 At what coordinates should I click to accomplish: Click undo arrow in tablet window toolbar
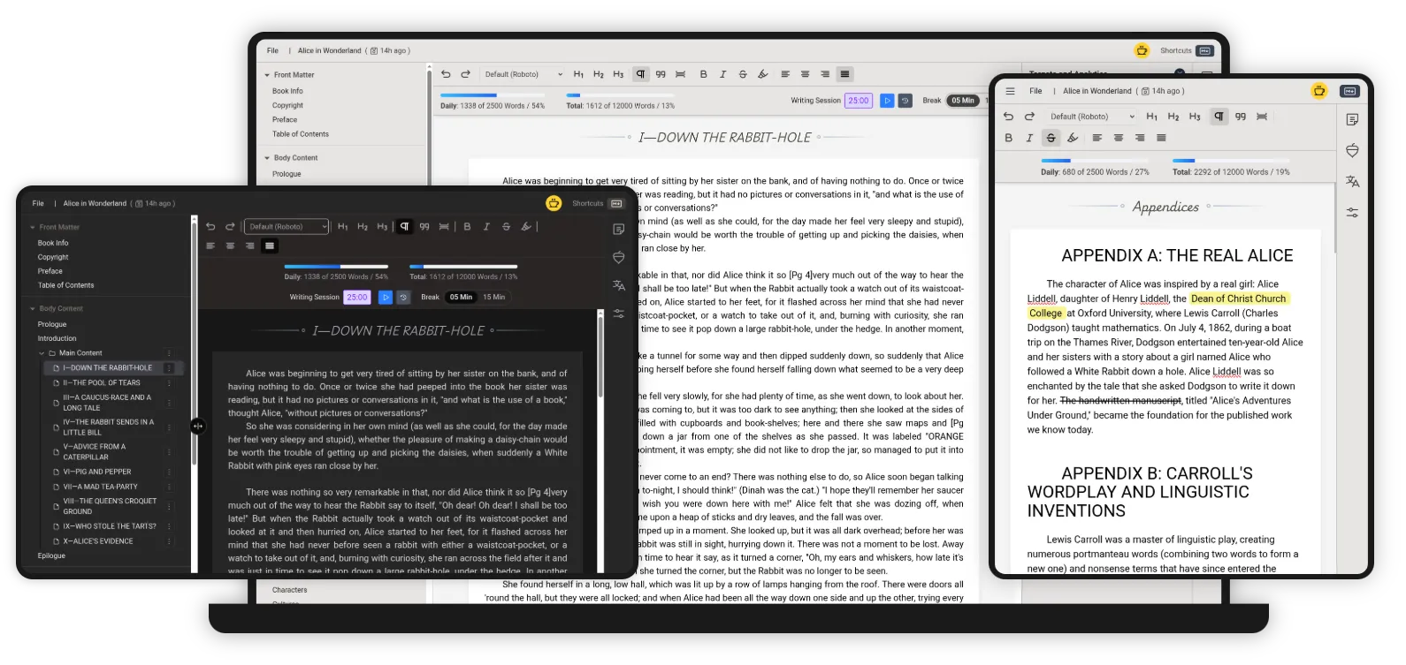1008,117
